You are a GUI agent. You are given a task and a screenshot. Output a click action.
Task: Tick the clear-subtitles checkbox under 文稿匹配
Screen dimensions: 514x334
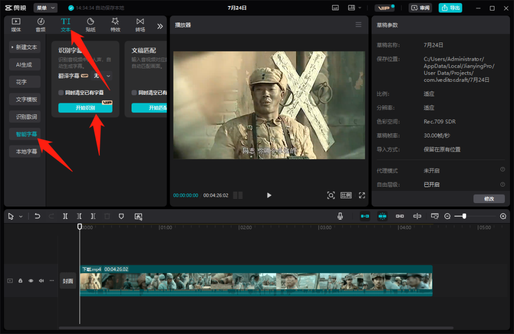click(134, 93)
